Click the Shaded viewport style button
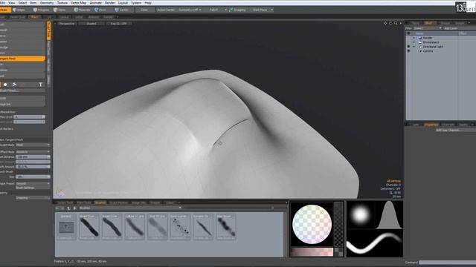The image size is (476, 267). [x=91, y=23]
